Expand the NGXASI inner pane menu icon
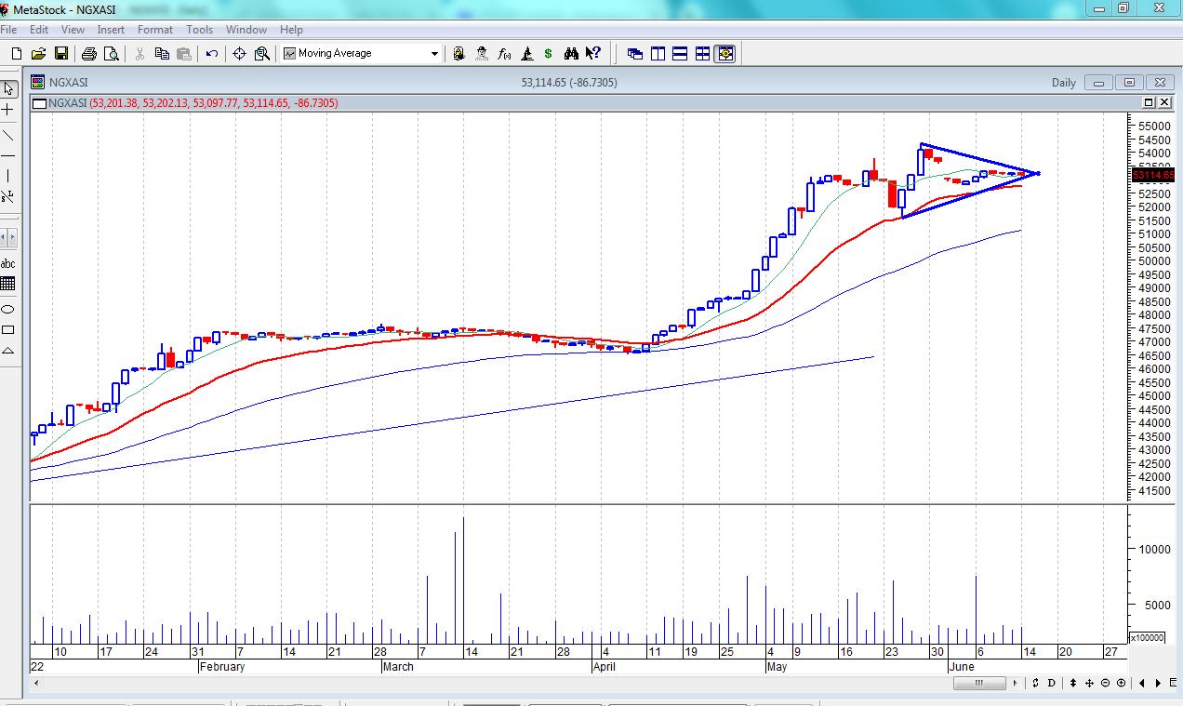The height and width of the screenshot is (706, 1183). pyautogui.click(x=39, y=103)
